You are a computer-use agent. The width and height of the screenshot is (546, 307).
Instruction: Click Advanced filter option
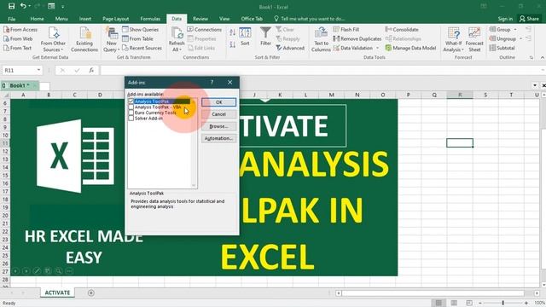290,48
